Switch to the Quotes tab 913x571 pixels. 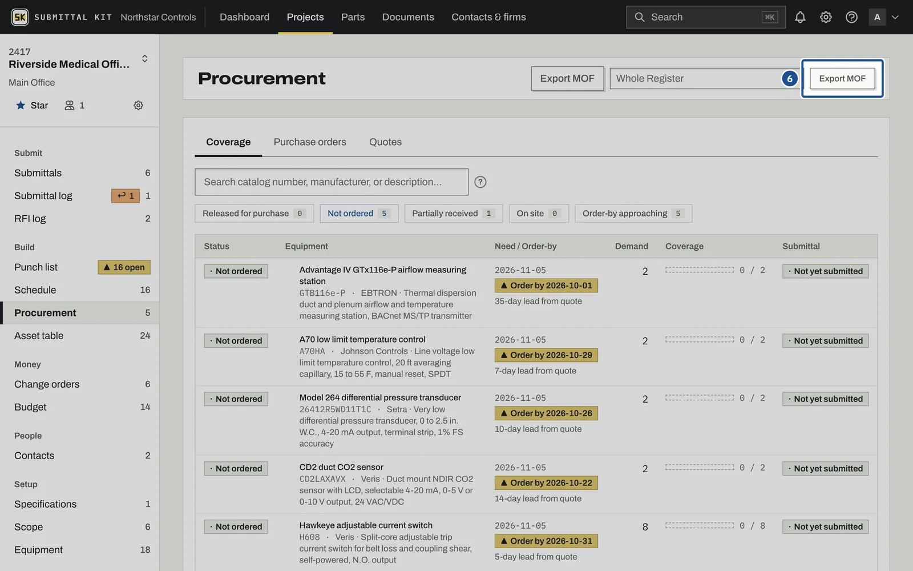[x=385, y=142]
